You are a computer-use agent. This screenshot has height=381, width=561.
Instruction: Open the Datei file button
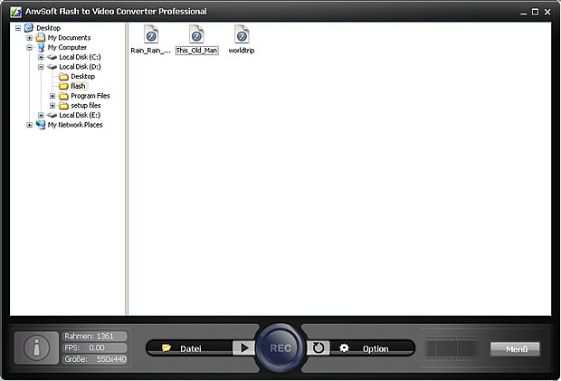[189, 348]
